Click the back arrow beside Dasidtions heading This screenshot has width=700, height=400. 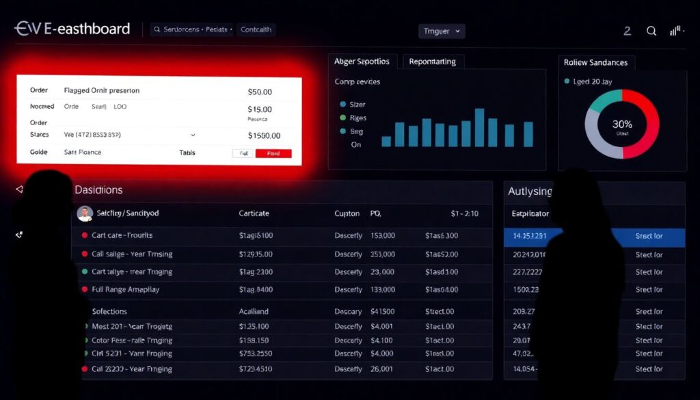[19, 189]
